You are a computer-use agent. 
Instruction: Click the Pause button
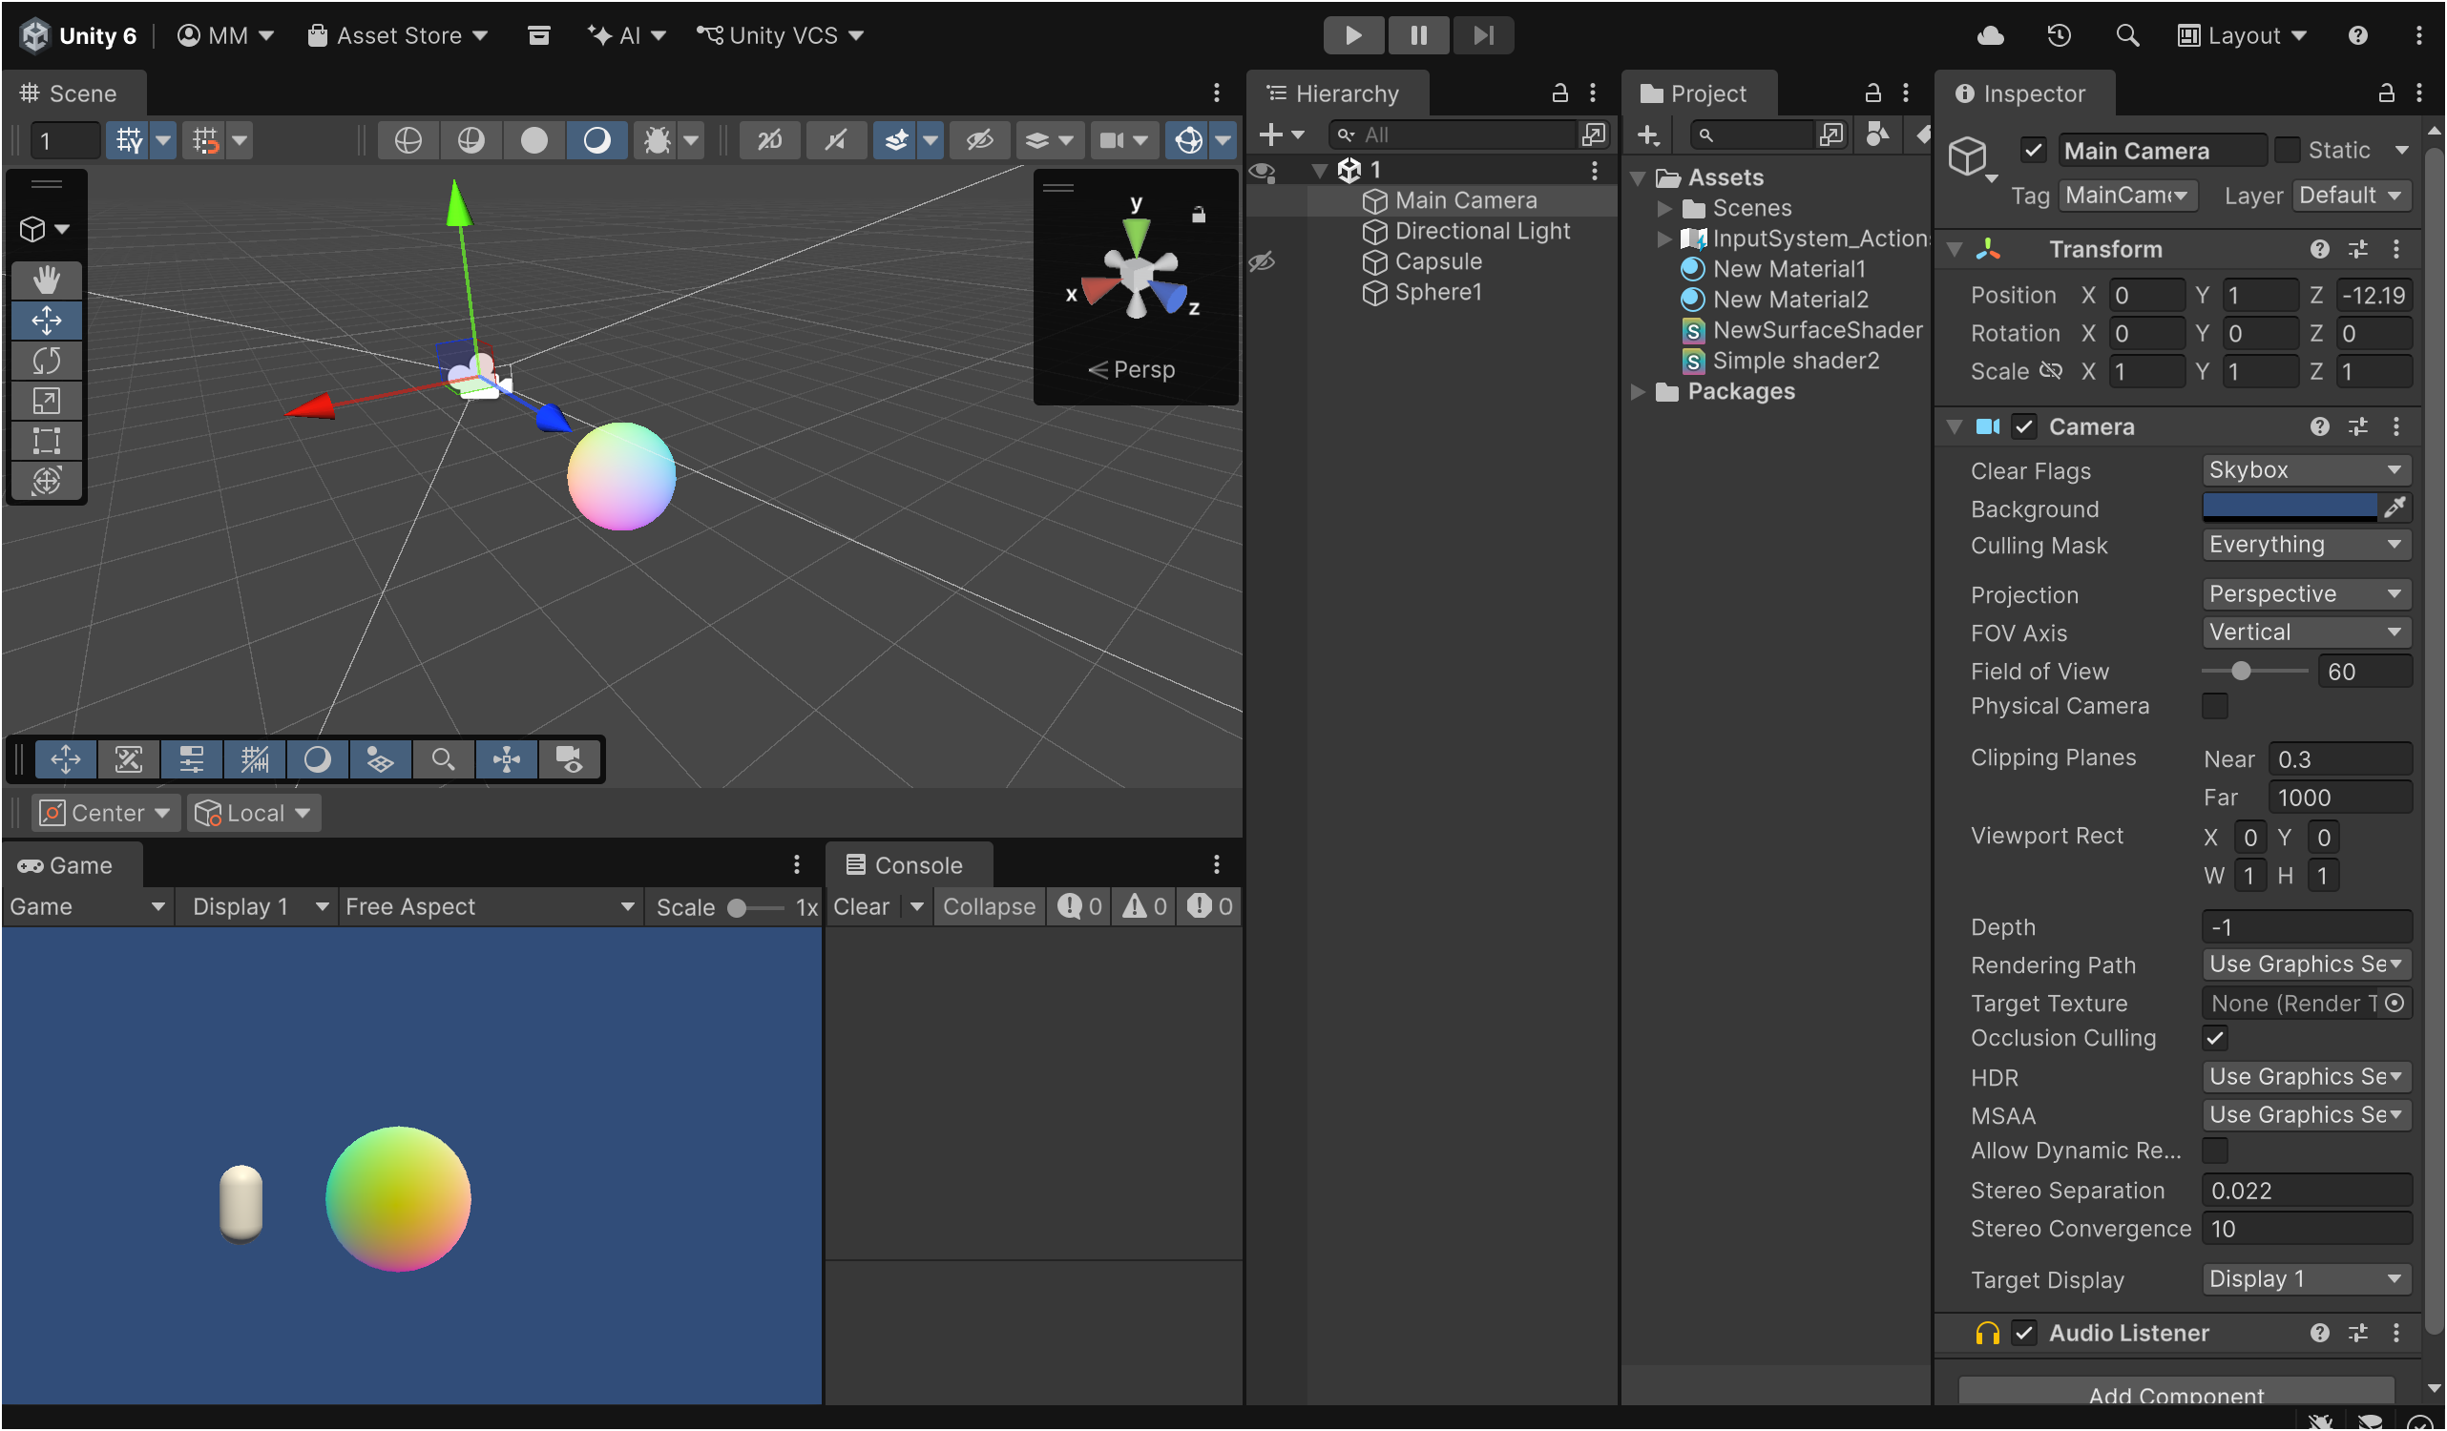coord(1419,36)
